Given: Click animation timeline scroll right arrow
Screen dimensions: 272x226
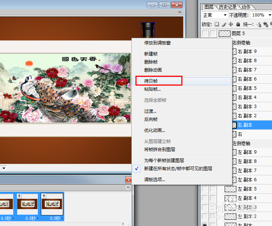Looking at the screenshot, I should click(123, 224).
